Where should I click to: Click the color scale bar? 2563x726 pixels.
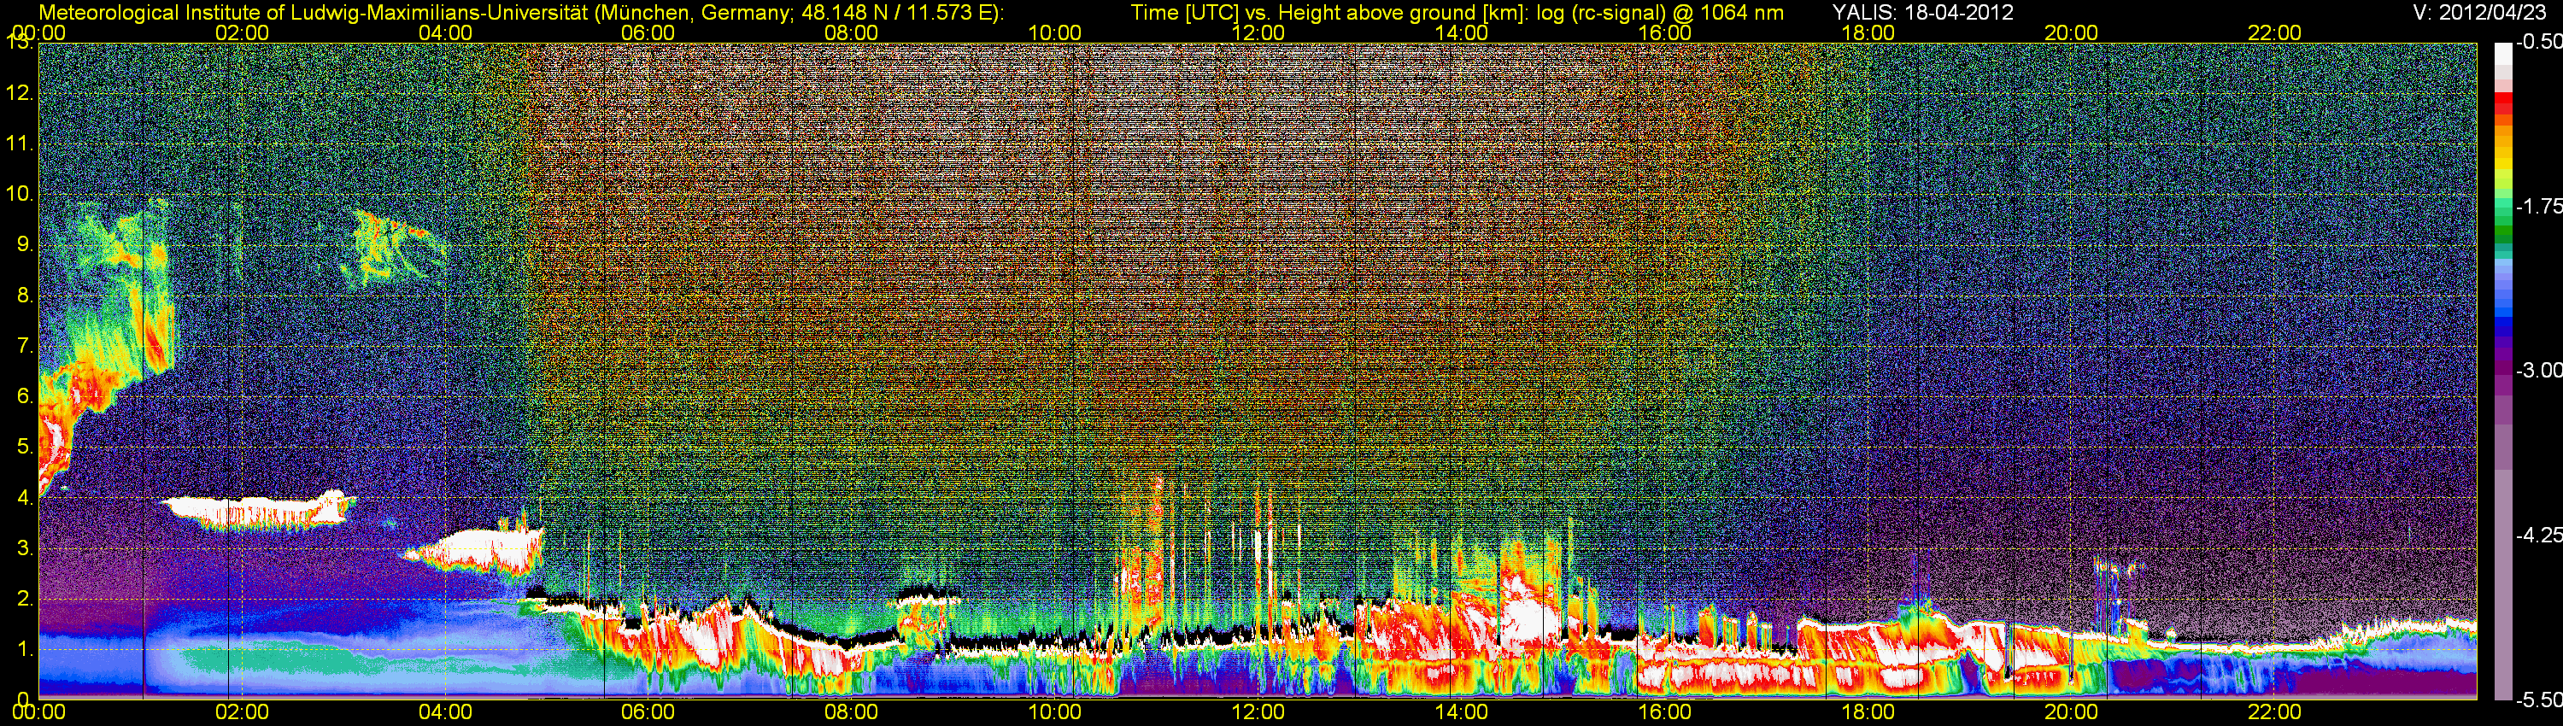click(x=2502, y=371)
